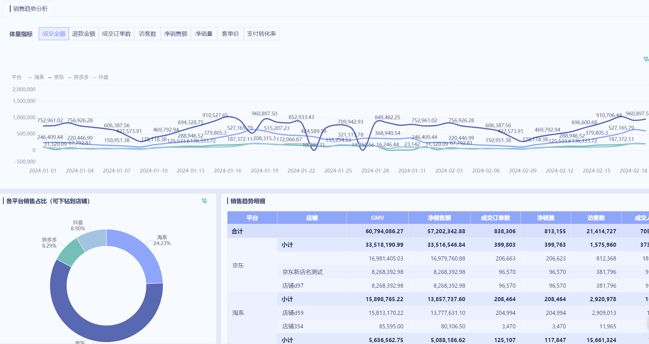Click GMV value 15,898,765.22
The image size is (649, 344).
[x=384, y=299]
